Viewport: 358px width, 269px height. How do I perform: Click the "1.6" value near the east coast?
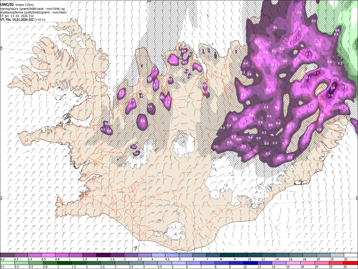point(344,87)
